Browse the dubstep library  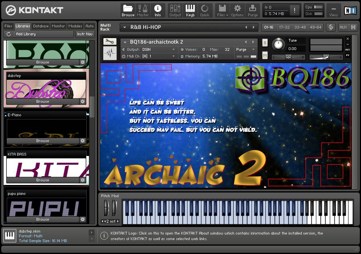43,101
